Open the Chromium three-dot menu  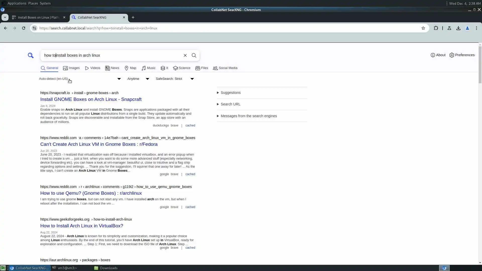point(476,28)
